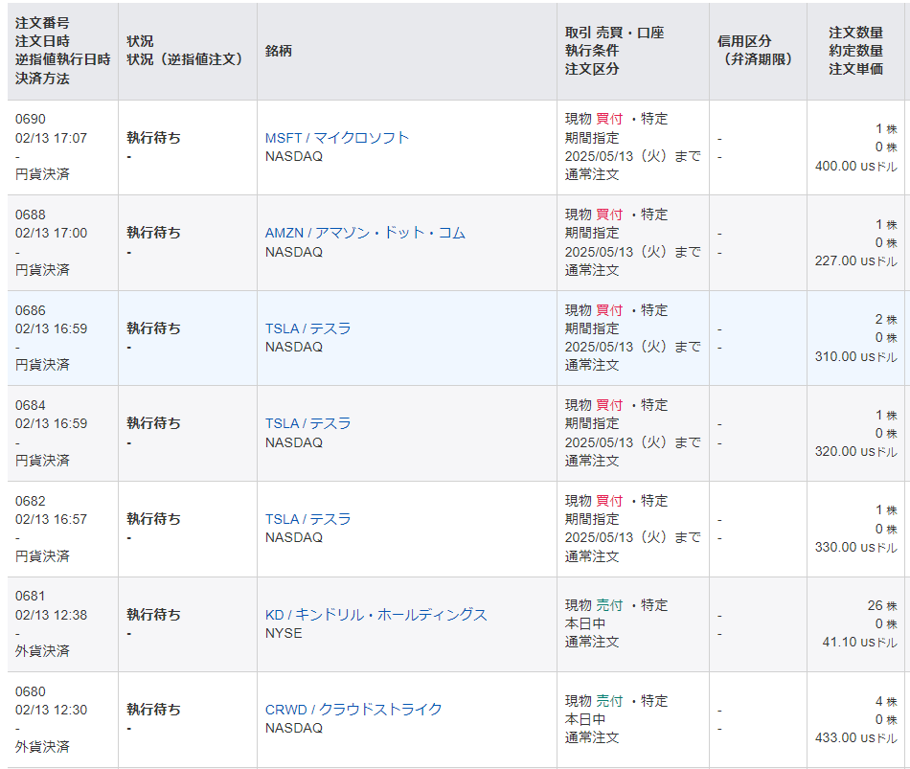Select order number 0680
Viewport: 910px width, 769px height.
[31, 691]
